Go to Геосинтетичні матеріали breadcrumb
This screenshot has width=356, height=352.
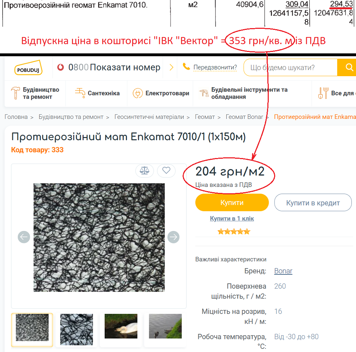click(x=149, y=117)
